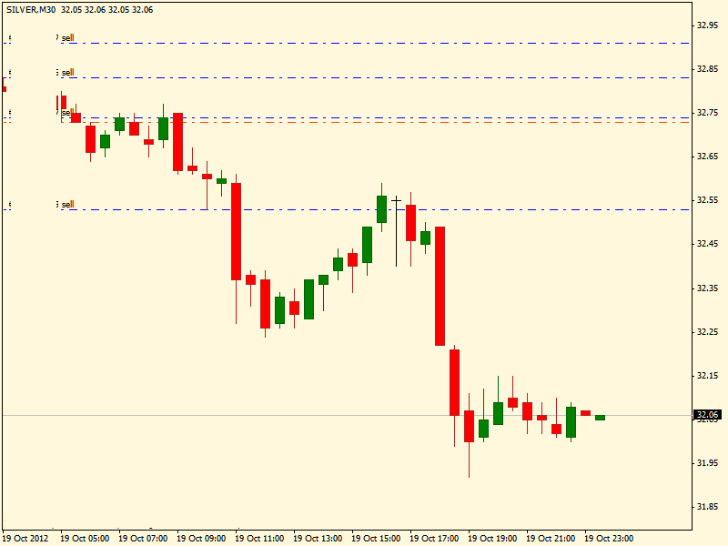Click the 32.65 price axis label
The image size is (728, 546).
tap(707, 157)
